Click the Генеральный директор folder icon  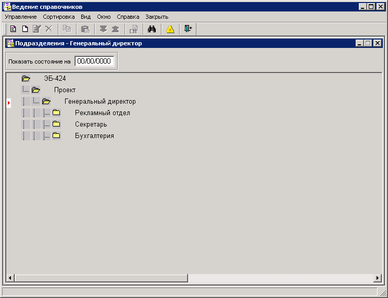pyautogui.click(x=46, y=101)
